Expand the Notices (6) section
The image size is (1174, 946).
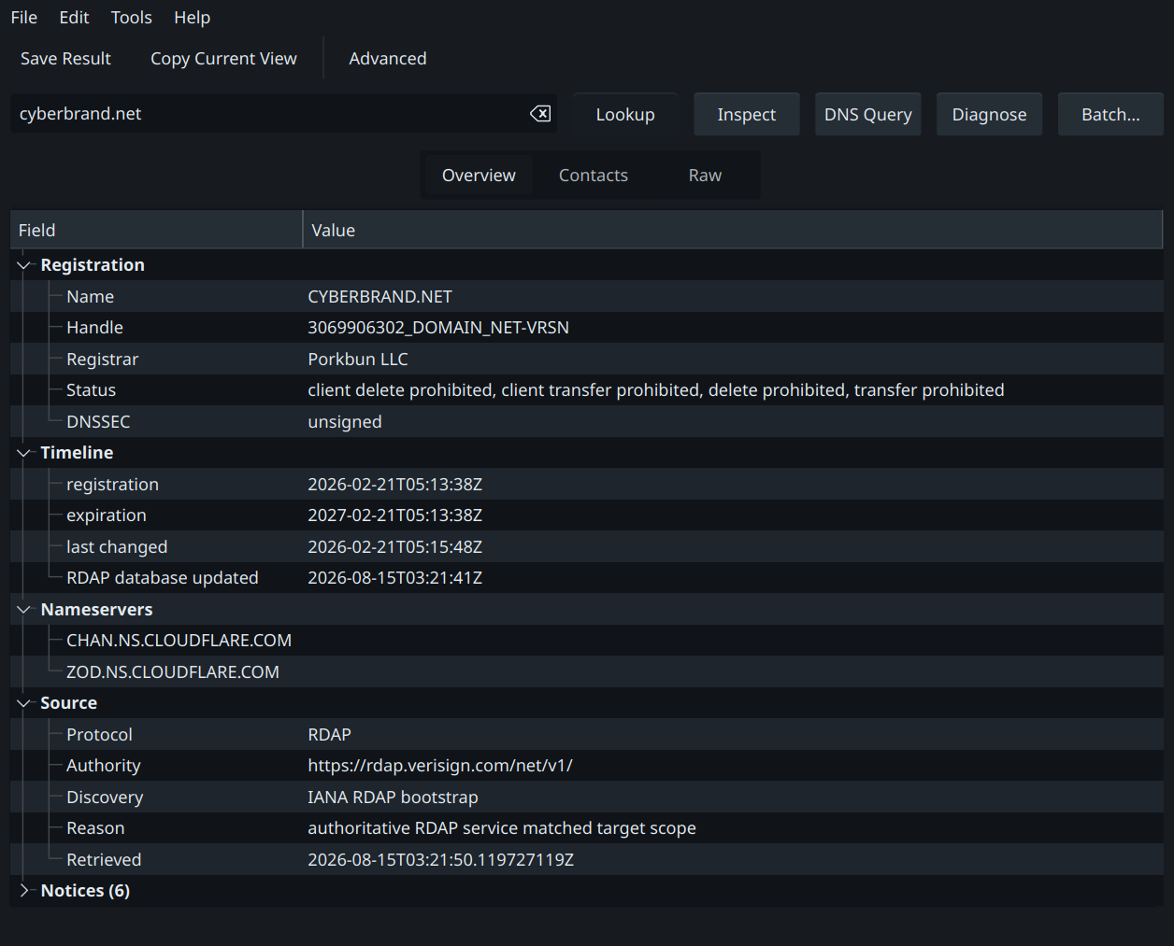coord(24,891)
